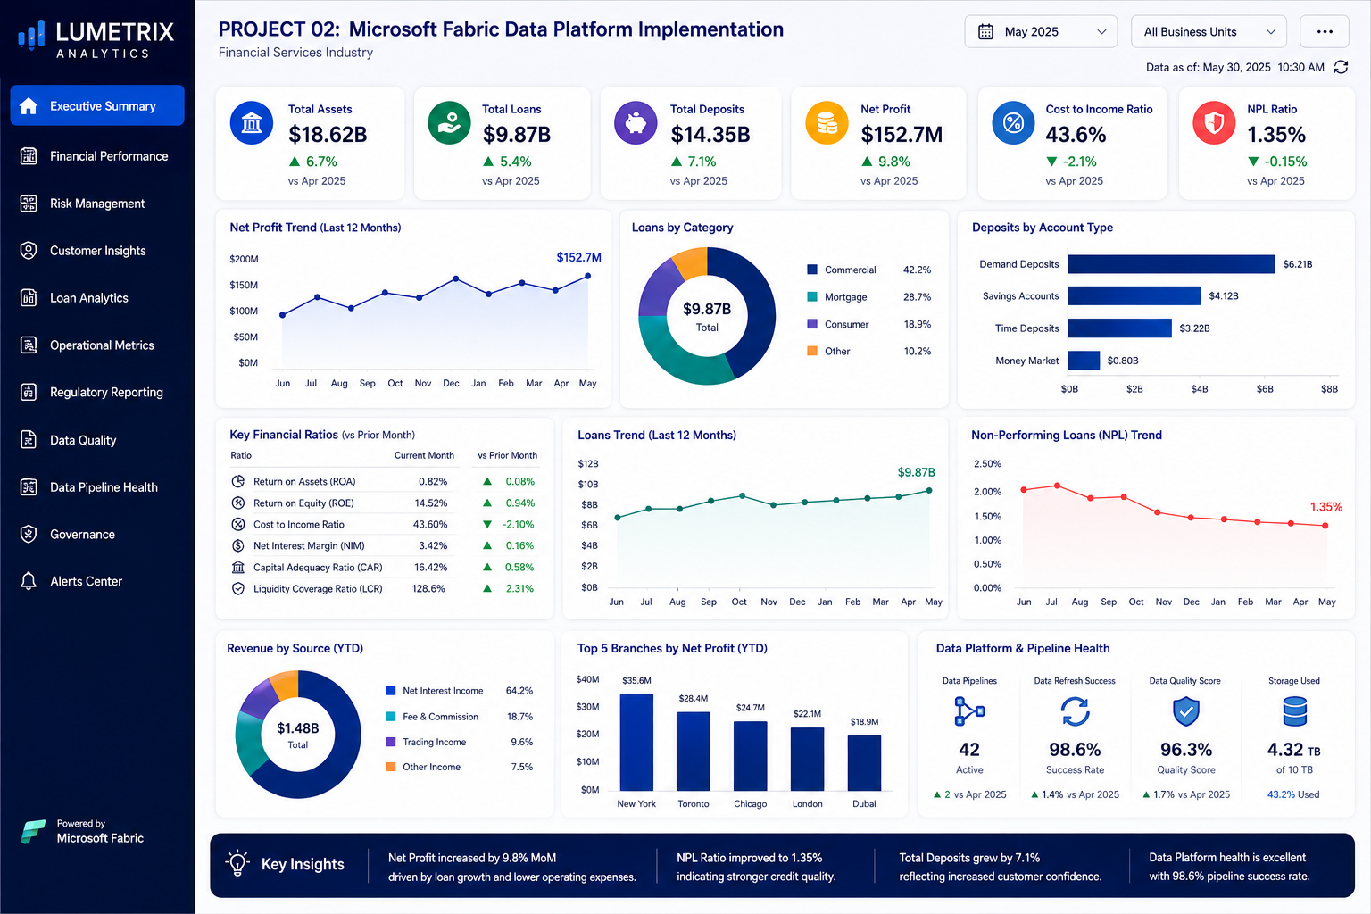
Task: Navigate to Risk Management
Action: (97, 204)
